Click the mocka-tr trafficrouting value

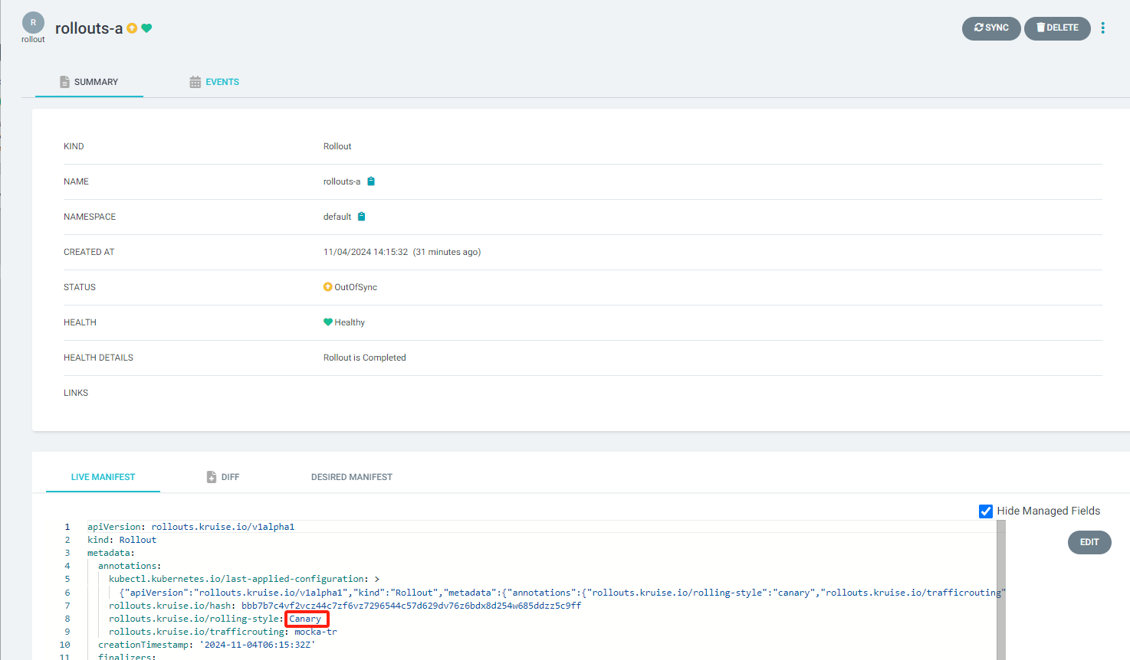[x=316, y=632]
